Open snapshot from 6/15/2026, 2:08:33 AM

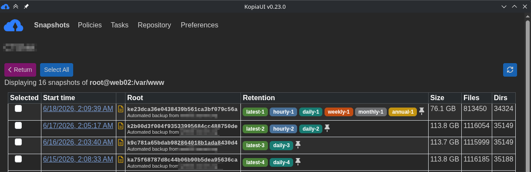tap(78, 159)
